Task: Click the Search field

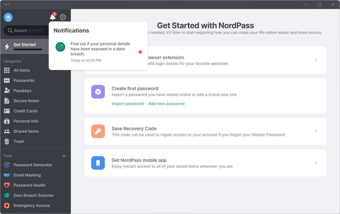Action: click(x=26, y=30)
